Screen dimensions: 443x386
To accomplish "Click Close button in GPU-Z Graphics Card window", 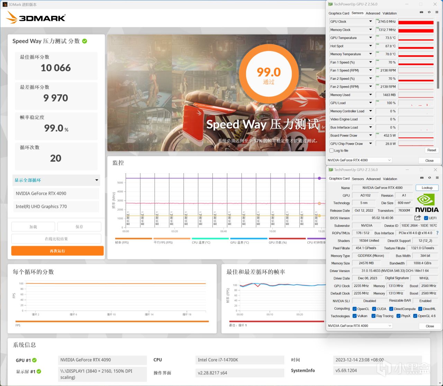I will [430, 326].
